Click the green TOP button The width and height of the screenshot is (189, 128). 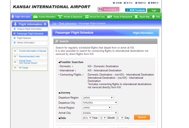point(154,11)
